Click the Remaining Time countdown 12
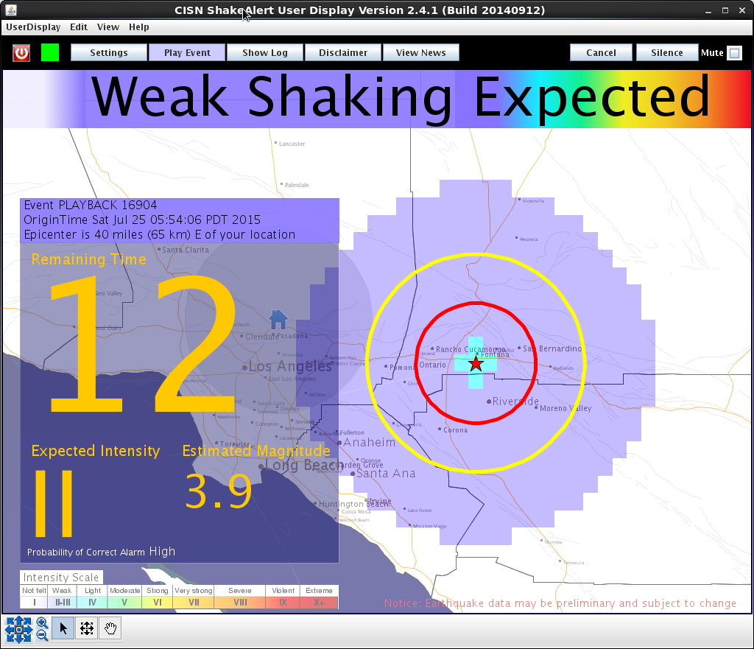The image size is (754, 649). pos(143,344)
